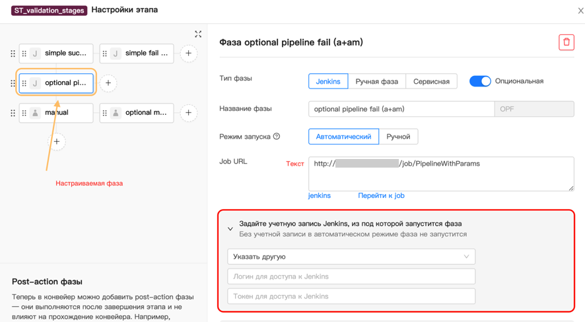The width and height of the screenshot is (585, 322).
Task: Click drag handle of first phase row
Action: click(x=13, y=53)
